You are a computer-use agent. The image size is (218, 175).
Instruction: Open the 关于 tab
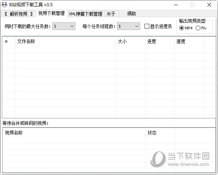[x=111, y=14]
